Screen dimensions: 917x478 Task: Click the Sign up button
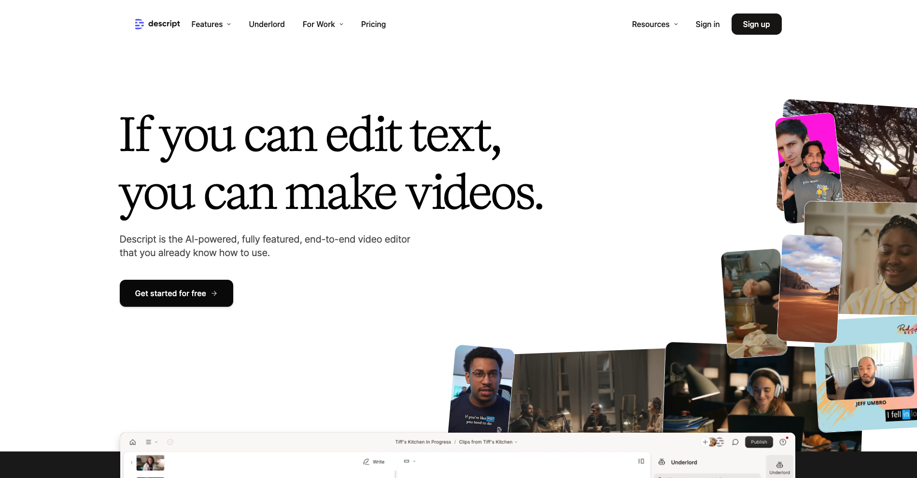click(756, 24)
